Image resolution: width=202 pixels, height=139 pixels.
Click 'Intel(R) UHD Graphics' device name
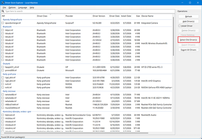pos(151,81)
